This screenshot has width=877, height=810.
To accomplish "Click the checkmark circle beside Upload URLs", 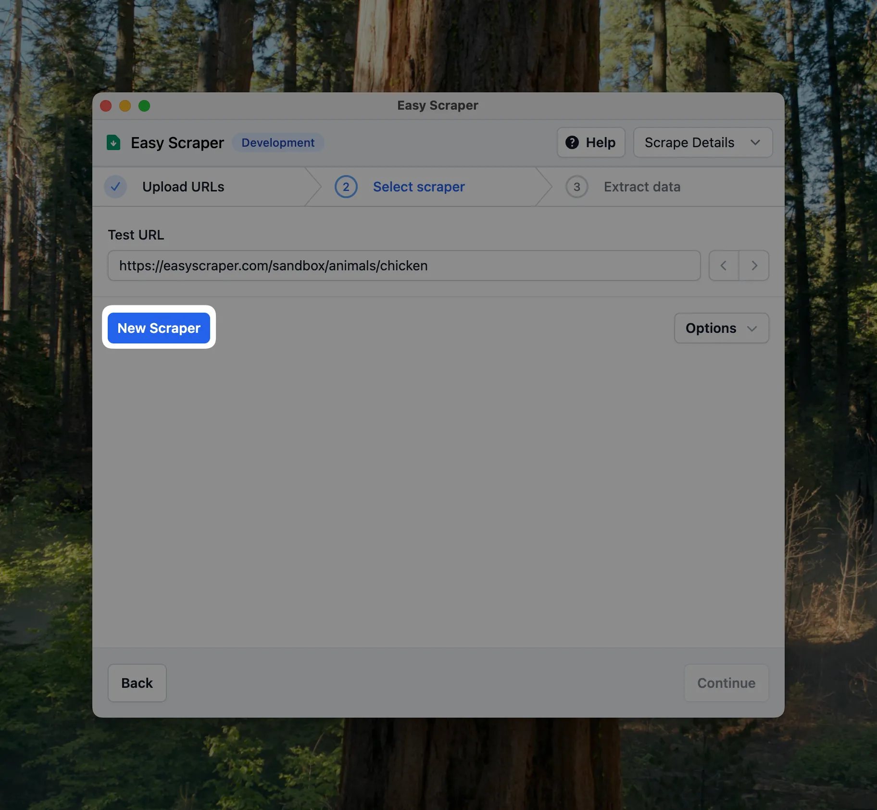I will [115, 187].
